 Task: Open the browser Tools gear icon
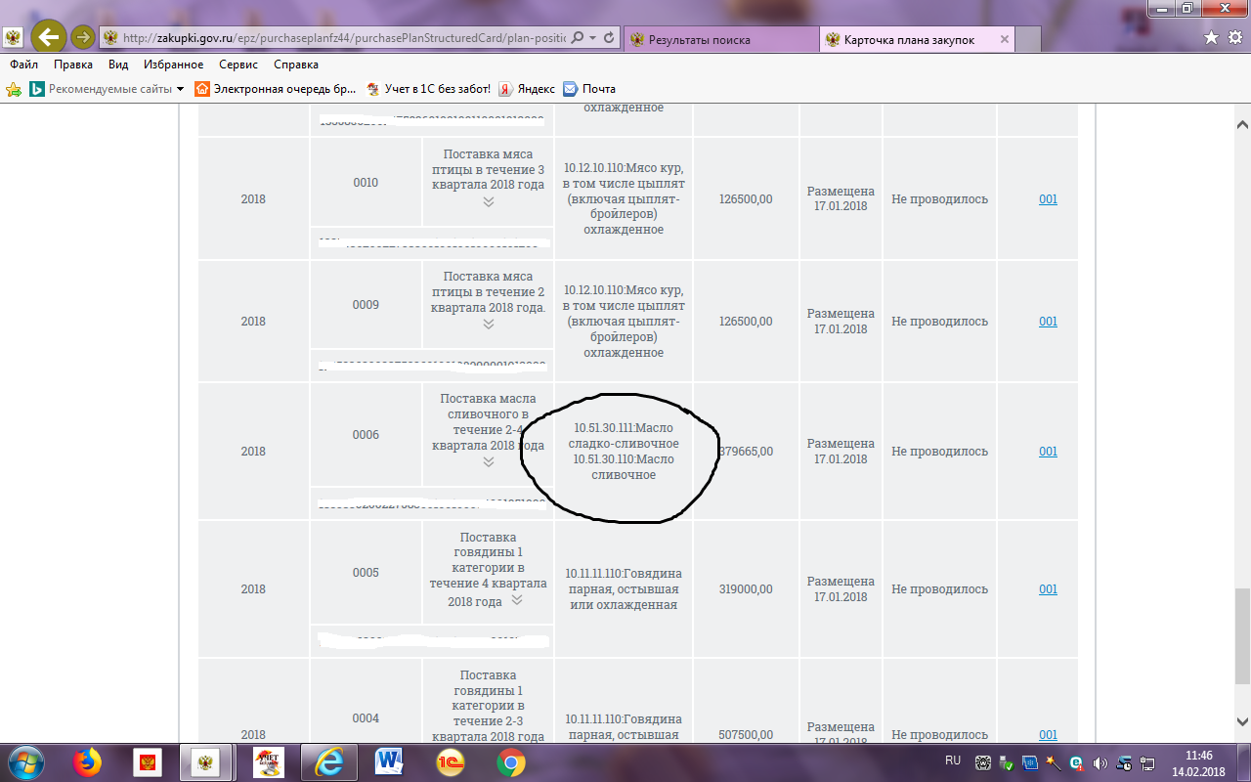coord(1233,37)
